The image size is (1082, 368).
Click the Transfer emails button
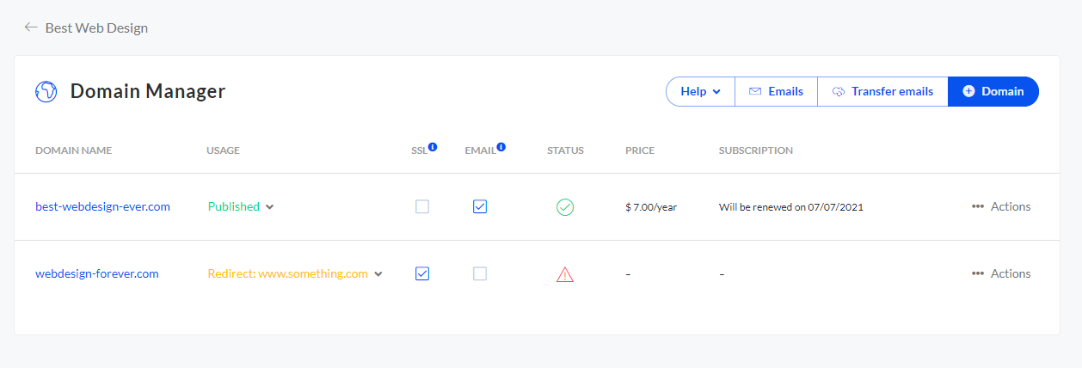[882, 92]
